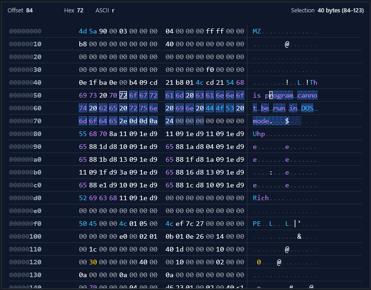Click the 'PE' text in ASCII column

coord(256,224)
